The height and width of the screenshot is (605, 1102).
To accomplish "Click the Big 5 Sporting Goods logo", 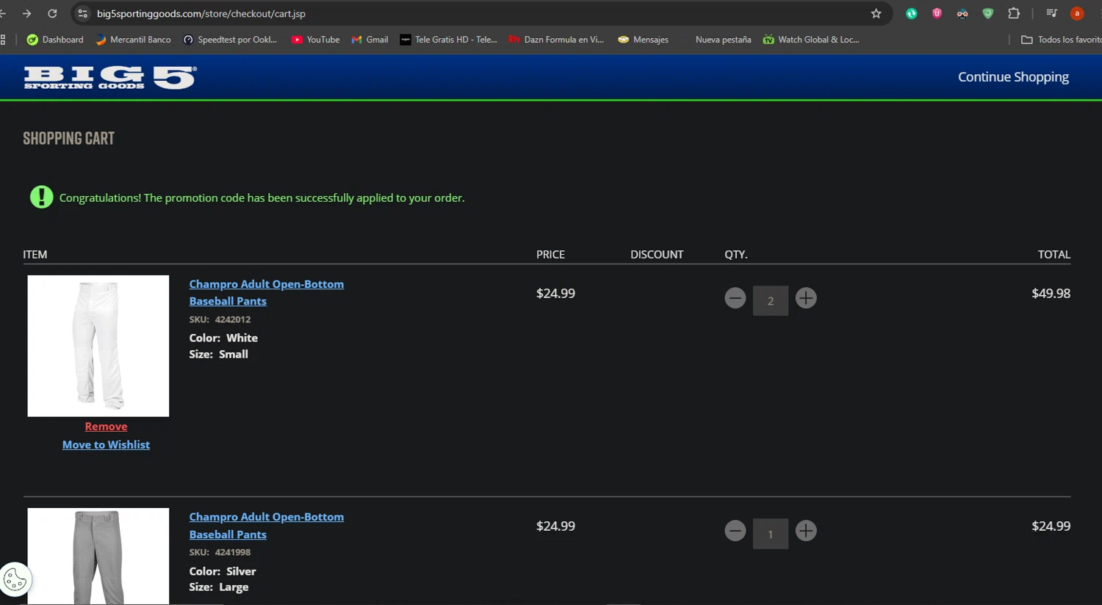I will point(110,77).
